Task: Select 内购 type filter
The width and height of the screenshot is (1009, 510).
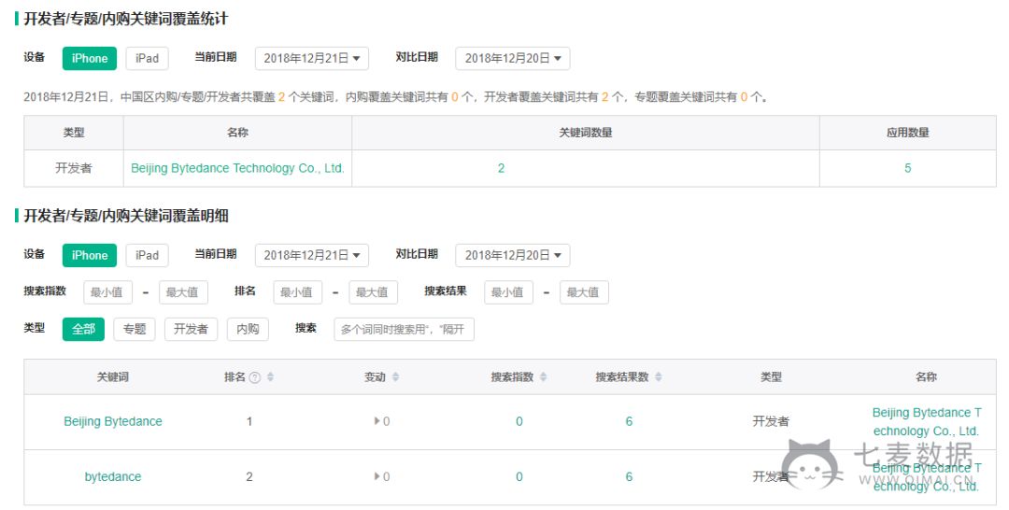Action: (248, 330)
